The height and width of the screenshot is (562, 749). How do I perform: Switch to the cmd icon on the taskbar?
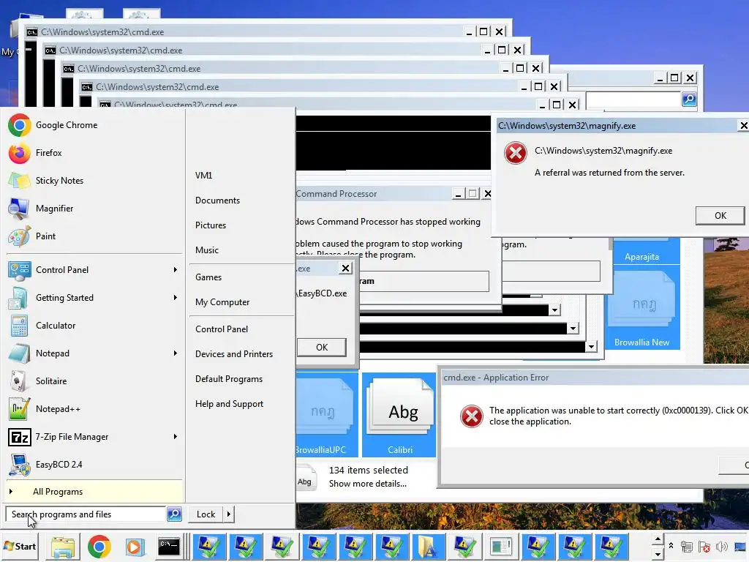click(x=169, y=547)
